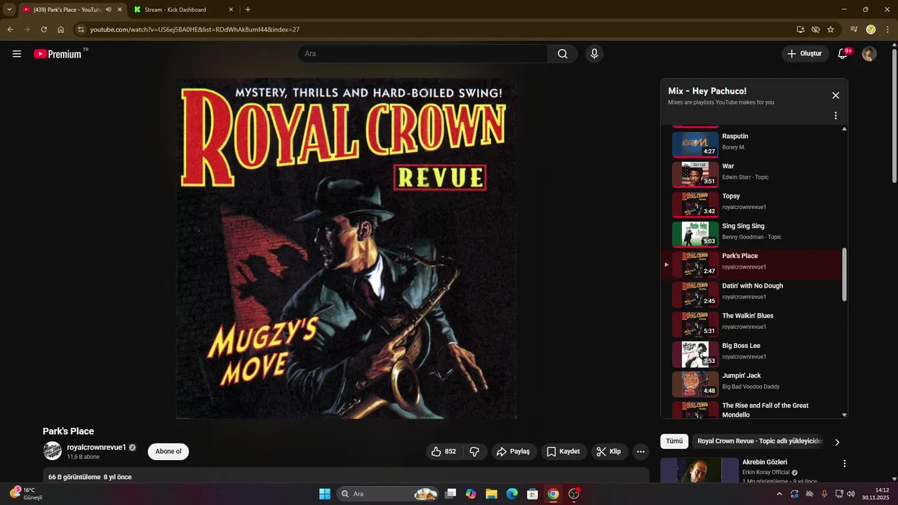Open Microsoft Store from taskbar

[532, 494]
